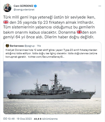Open the @cemgurdeniznet handle link
105x122 pixels.
[24, 10]
